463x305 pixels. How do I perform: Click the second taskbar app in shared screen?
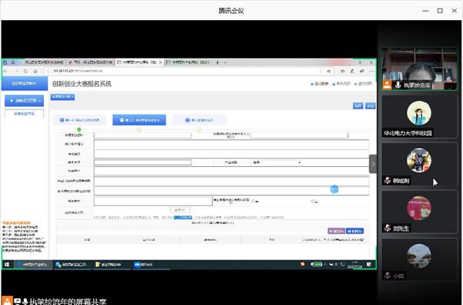pyautogui.click(x=72, y=265)
